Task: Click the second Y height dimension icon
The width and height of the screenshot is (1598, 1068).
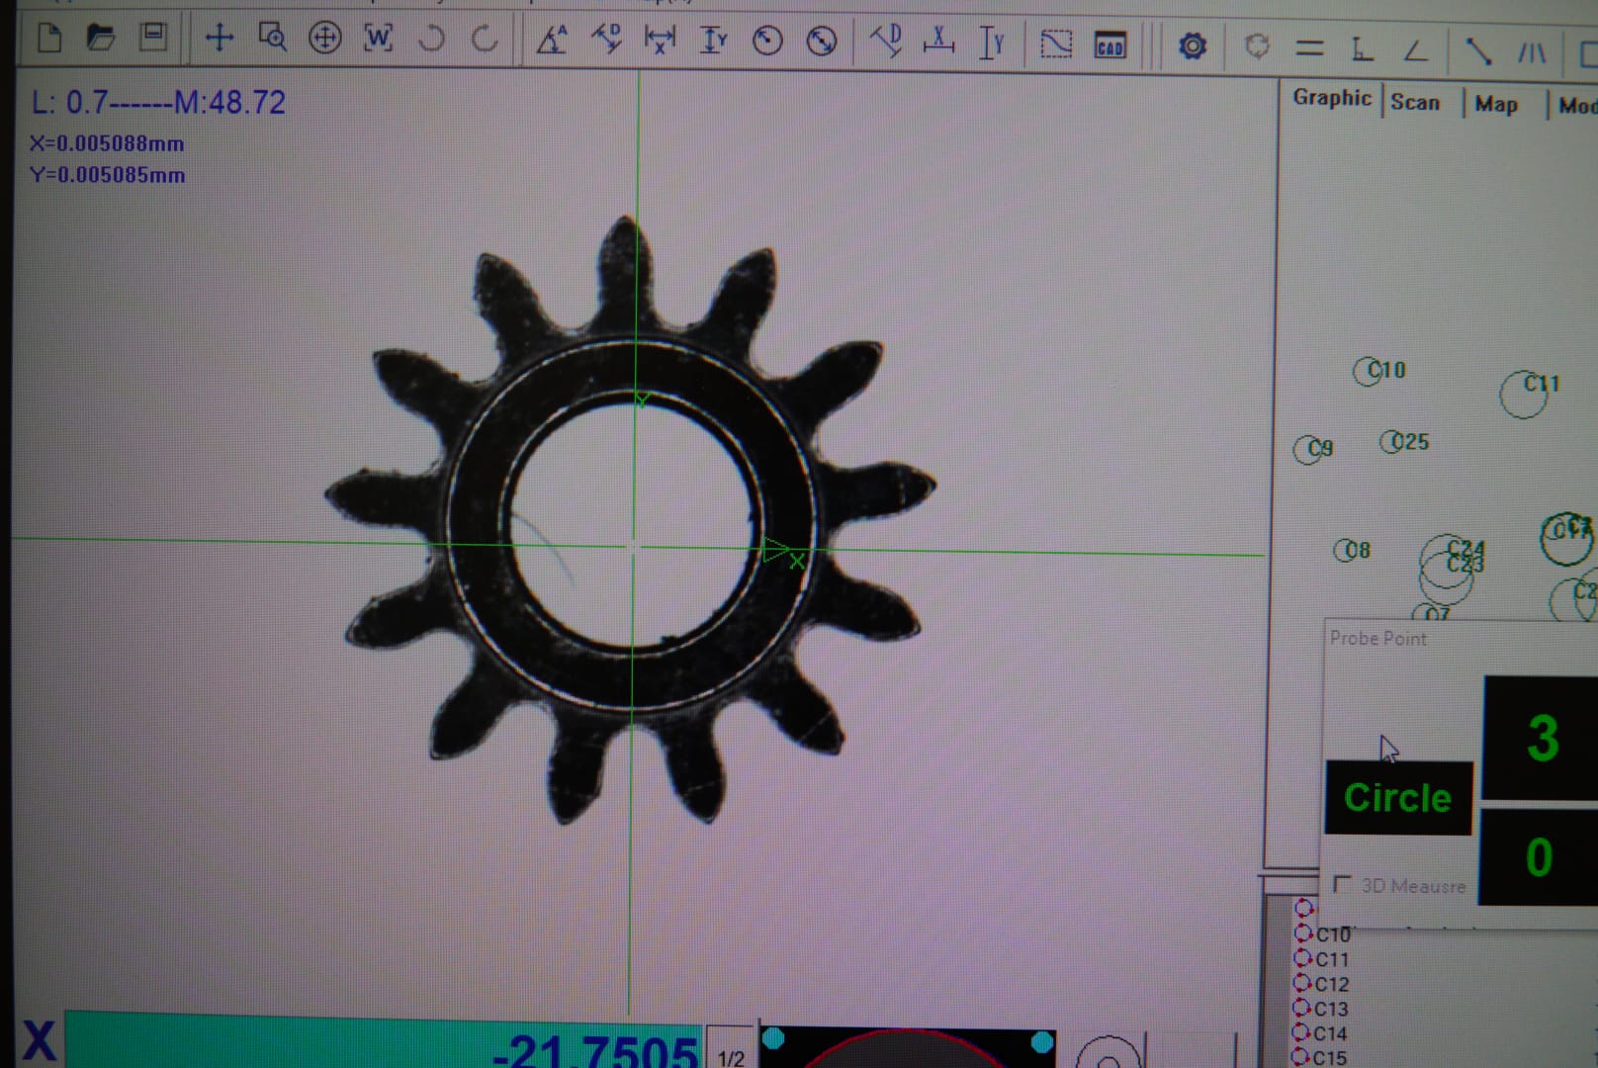Action: pyautogui.click(x=992, y=43)
